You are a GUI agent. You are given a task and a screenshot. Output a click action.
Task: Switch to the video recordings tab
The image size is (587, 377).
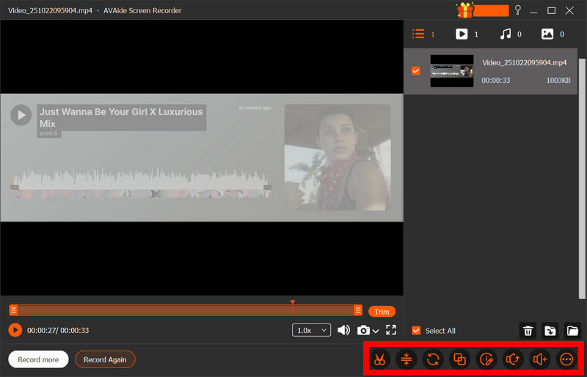467,34
